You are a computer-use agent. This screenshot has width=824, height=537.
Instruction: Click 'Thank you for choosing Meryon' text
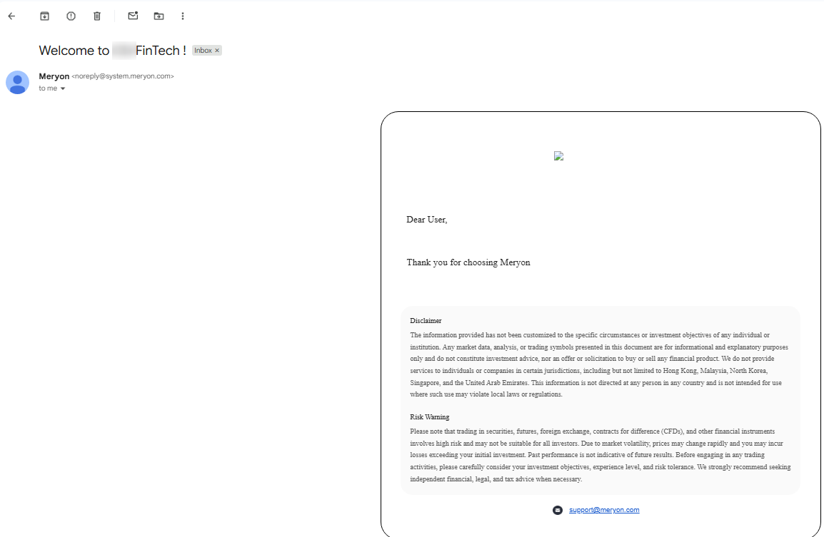click(468, 262)
